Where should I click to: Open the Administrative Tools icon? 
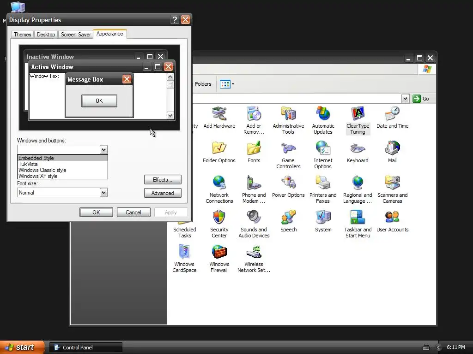click(x=288, y=120)
